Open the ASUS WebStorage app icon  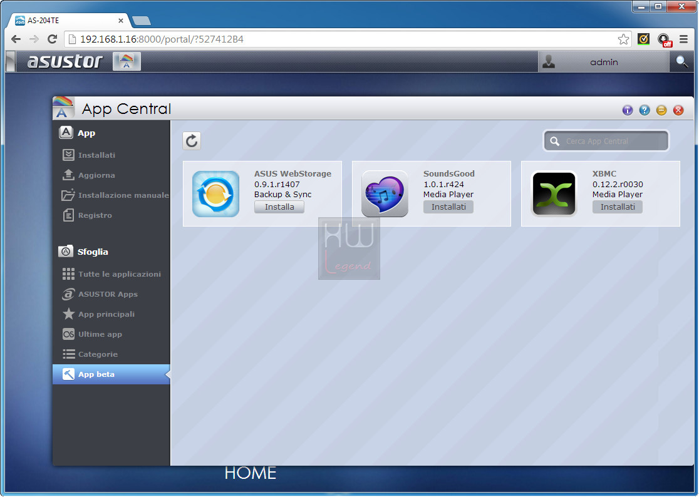(x=215, y=193)
